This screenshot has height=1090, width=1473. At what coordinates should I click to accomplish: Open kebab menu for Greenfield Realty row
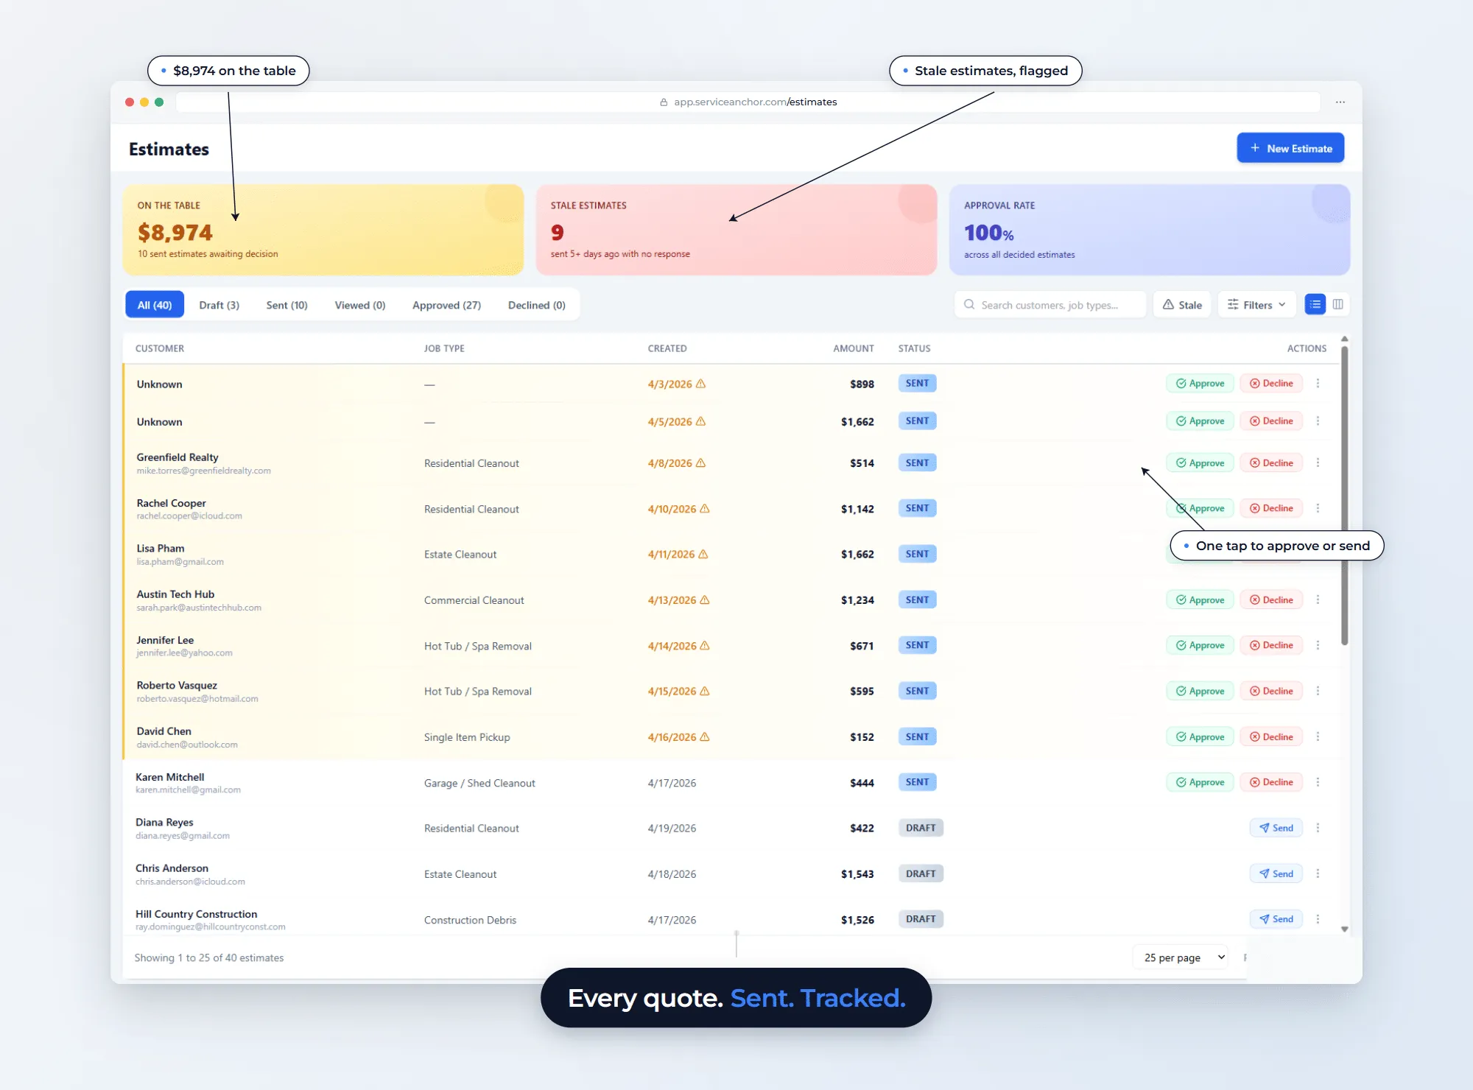[1318, 463]
